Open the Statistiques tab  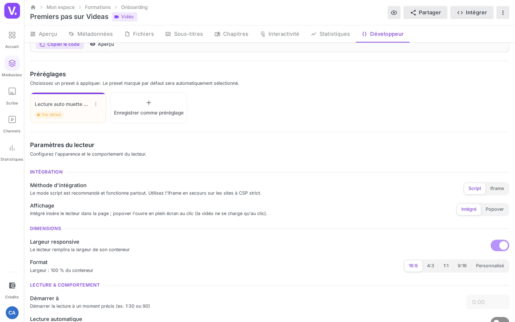click(x=331, y=34)
